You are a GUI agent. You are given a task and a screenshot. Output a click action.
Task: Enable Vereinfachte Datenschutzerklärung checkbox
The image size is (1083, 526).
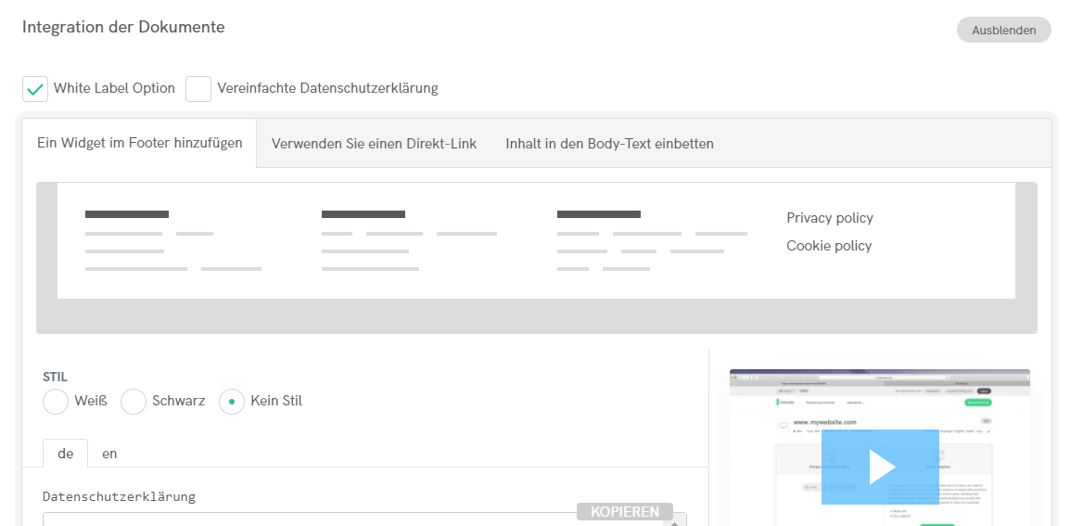coord(198,89)
